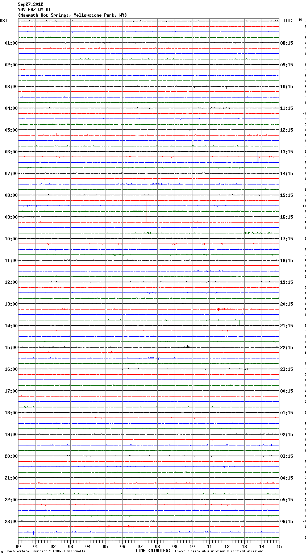Image resolution: width=308 pixels, height=556 pixels.
Task: Click the "TIME (MINUTES)" axis title
Action: pos(153,551)
